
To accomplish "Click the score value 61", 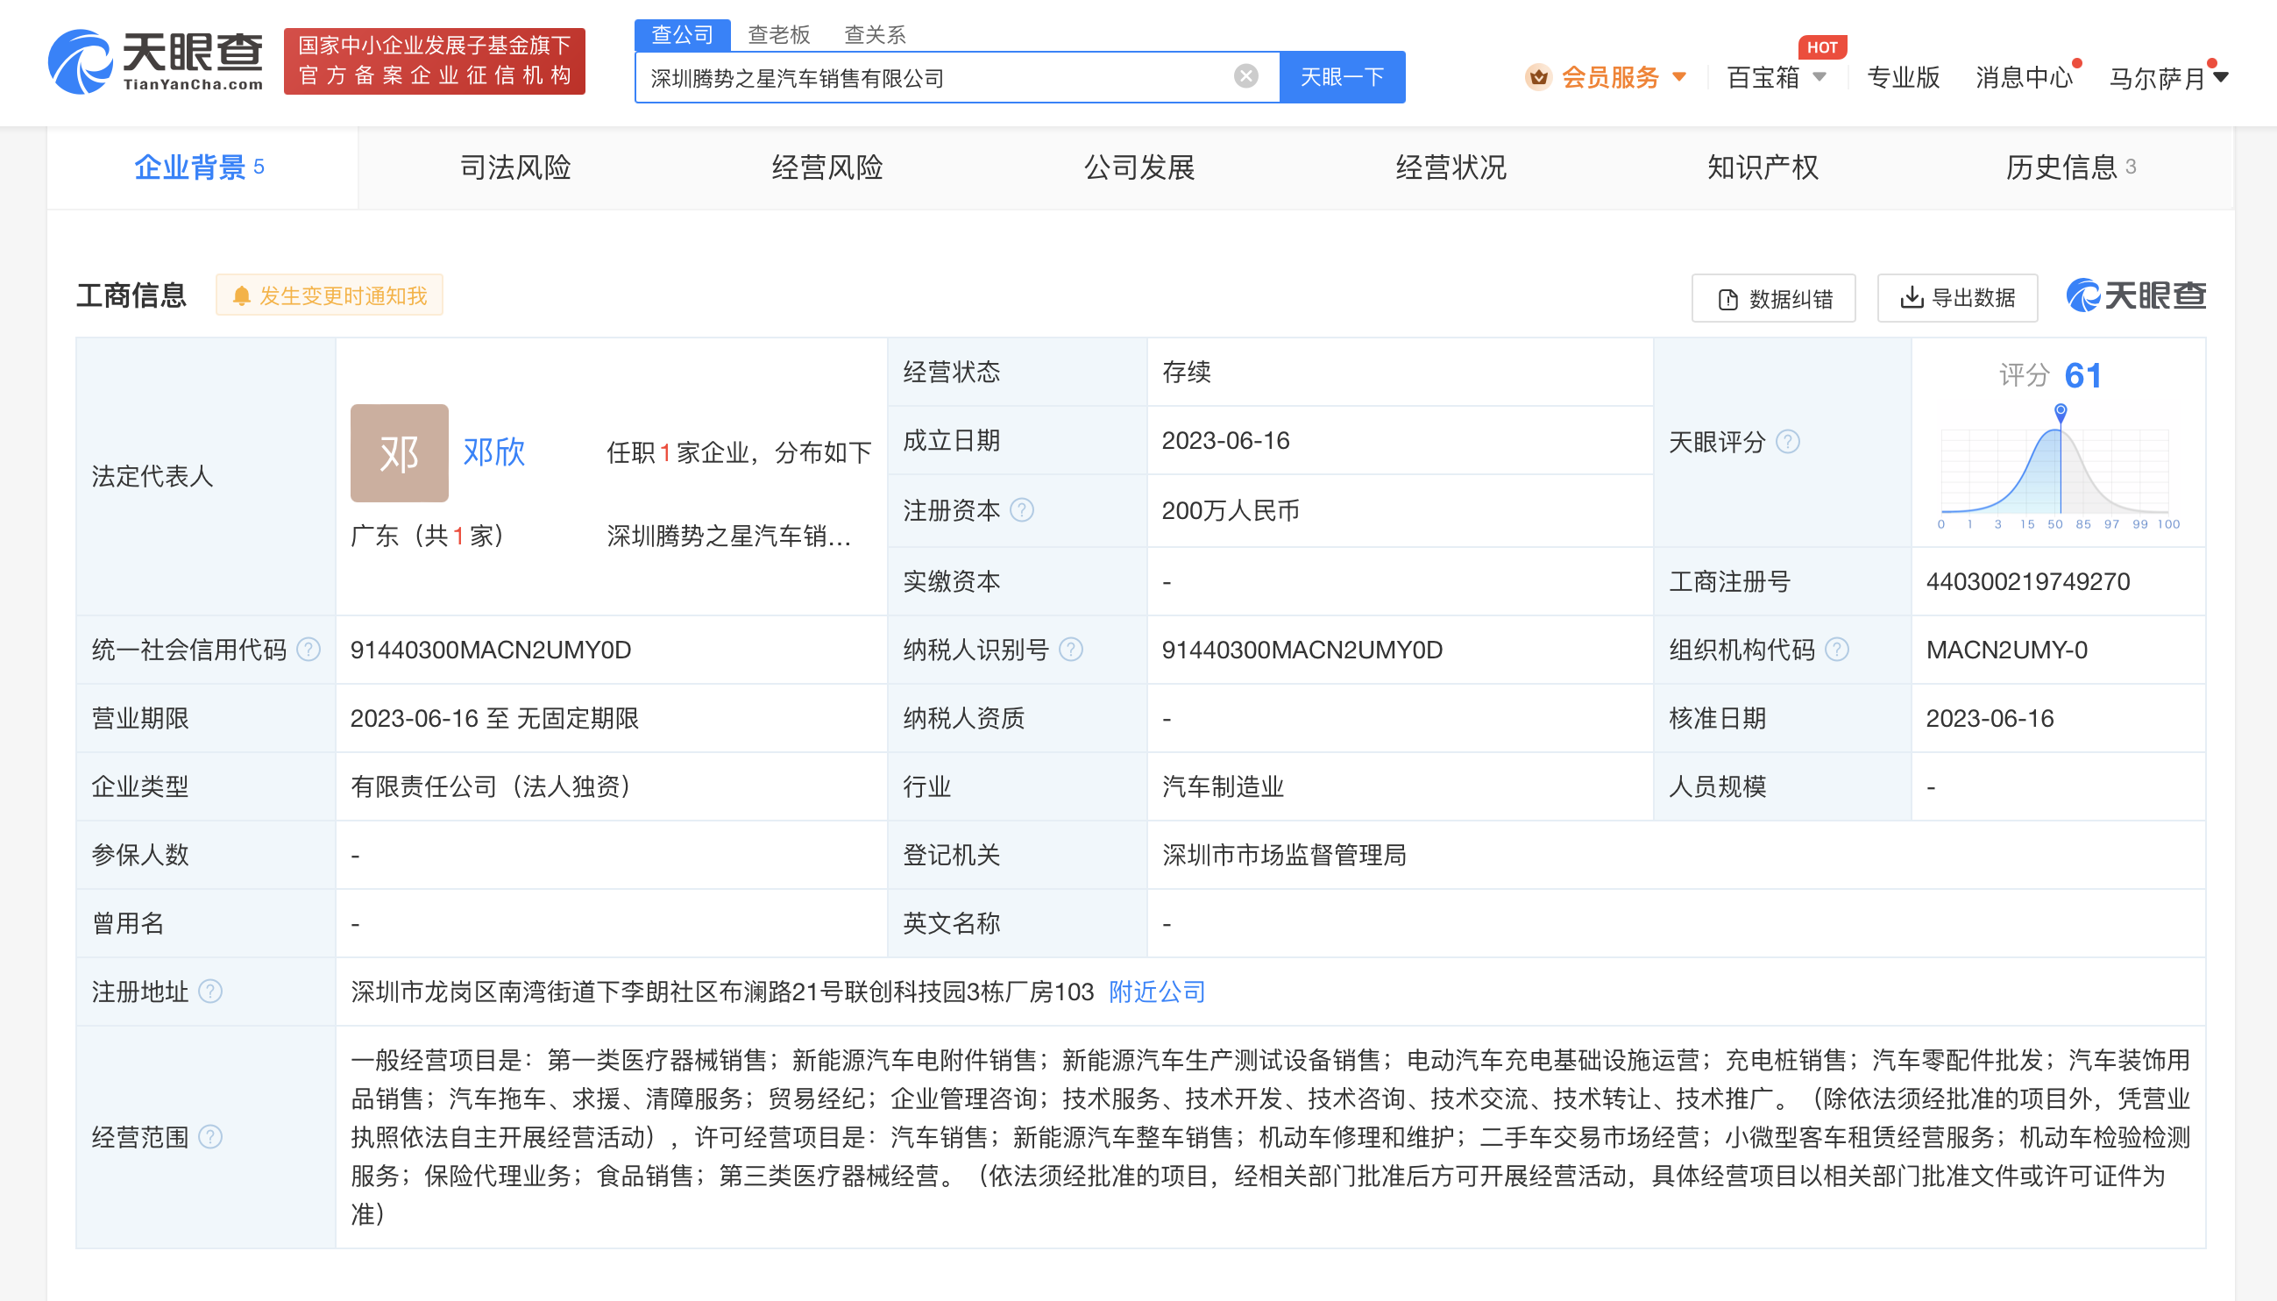I will point(2082,375).
